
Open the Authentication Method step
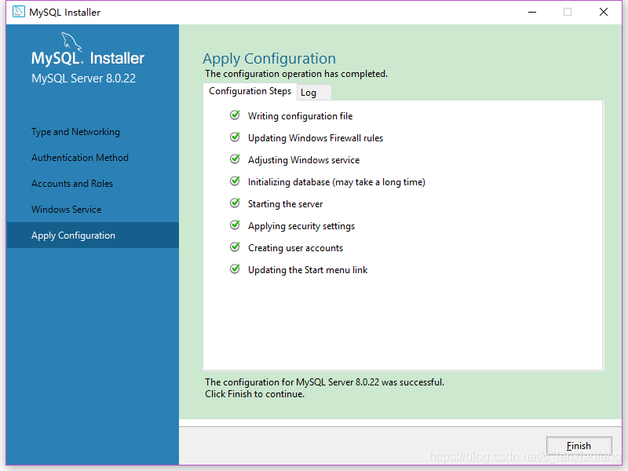point(79,158)
